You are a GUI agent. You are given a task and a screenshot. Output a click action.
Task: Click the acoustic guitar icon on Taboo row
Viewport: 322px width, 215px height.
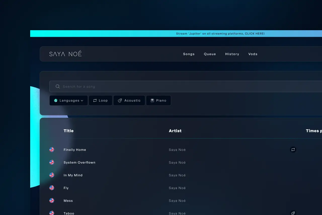click(293, 213)
